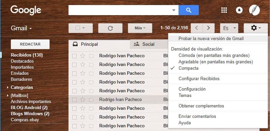Select Probar la nueva versión de Gmail
The width and height of the screenshot is (270, 131).
211,38
